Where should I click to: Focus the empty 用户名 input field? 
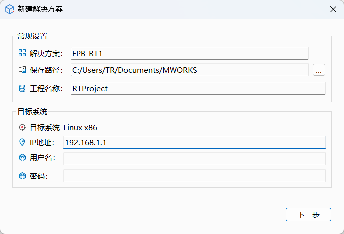coord(194,158)
